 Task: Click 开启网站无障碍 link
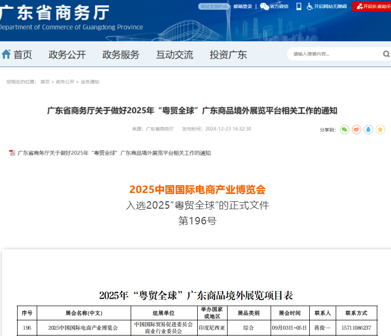tap(330, 6)
